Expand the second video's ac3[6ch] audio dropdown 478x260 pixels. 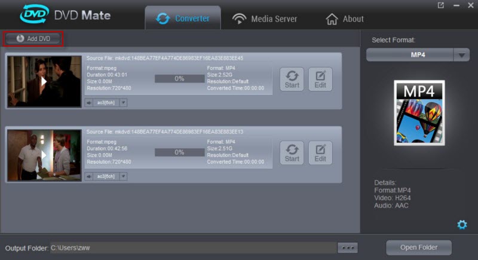click(124, 176)
